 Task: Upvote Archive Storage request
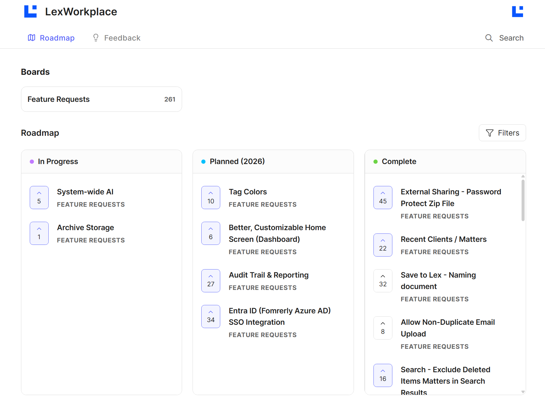click(39, 233)
